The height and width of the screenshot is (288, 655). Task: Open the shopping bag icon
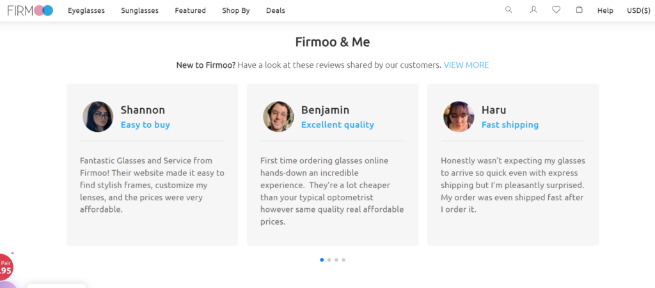(x=579, y=10)
